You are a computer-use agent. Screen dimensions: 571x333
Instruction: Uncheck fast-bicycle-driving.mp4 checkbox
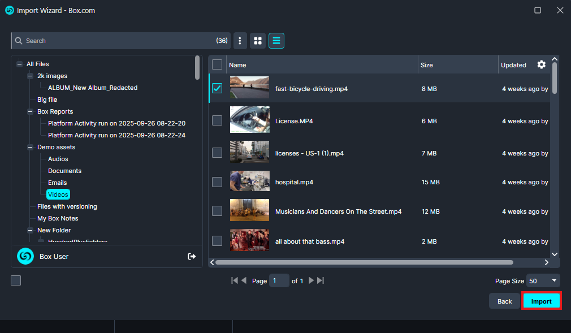(217, 88)
